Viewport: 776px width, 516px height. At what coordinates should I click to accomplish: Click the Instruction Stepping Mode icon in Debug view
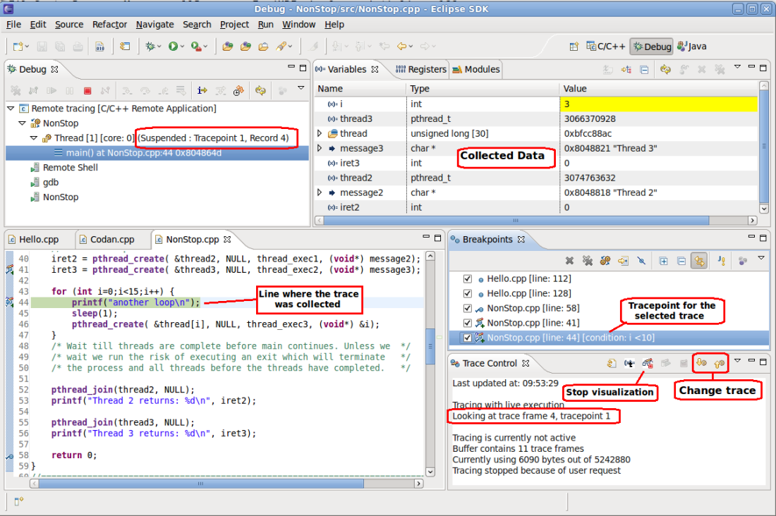(x=202, y=90)
